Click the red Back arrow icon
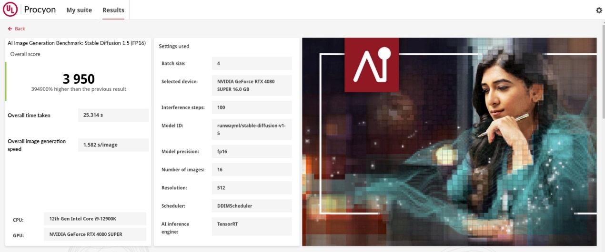The height and width of the screenshot is (252, 605). [10, 29]
